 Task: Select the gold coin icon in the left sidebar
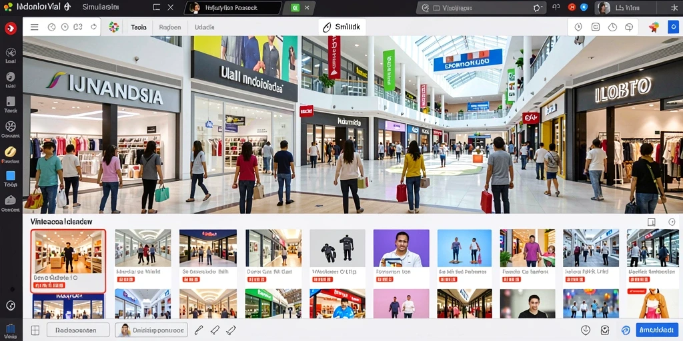[11, 151]
